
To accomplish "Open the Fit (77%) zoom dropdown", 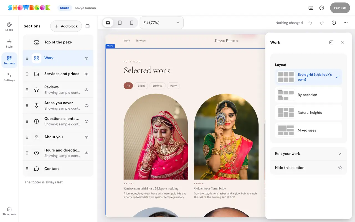I will pyautogui.click(x=162, y=23).
